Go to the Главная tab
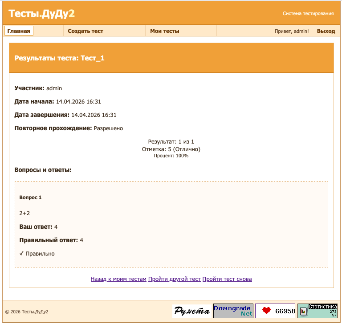The height and width of the screenshot is (324, 342). (x=19, y=31)
